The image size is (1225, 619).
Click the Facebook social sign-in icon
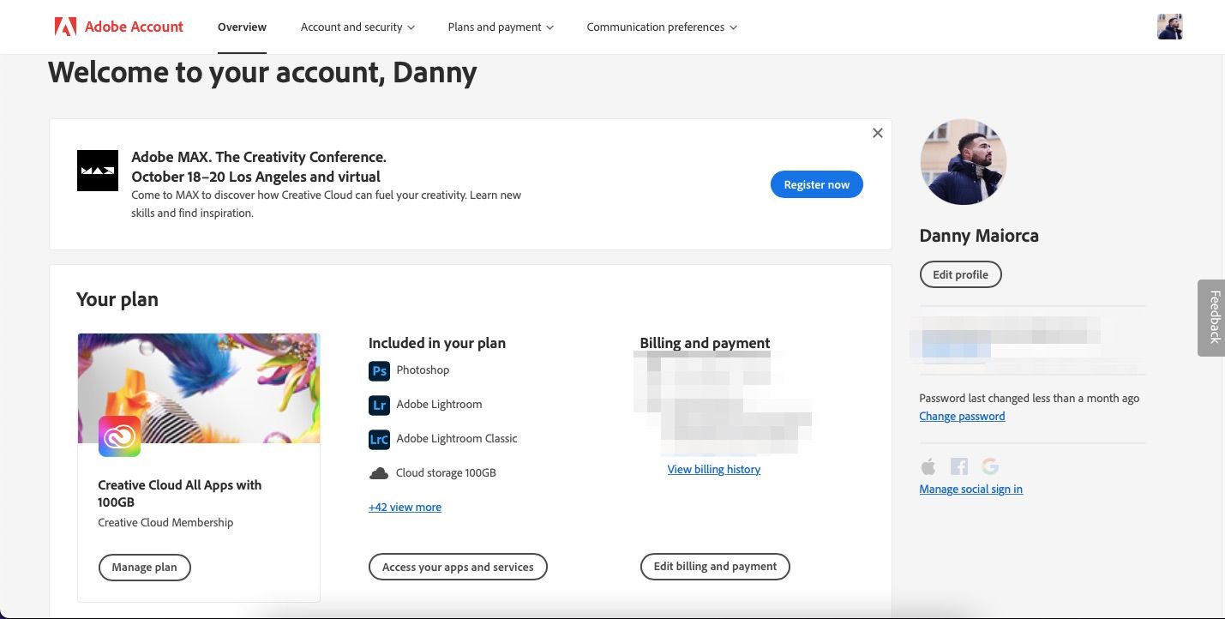point(959,466)
